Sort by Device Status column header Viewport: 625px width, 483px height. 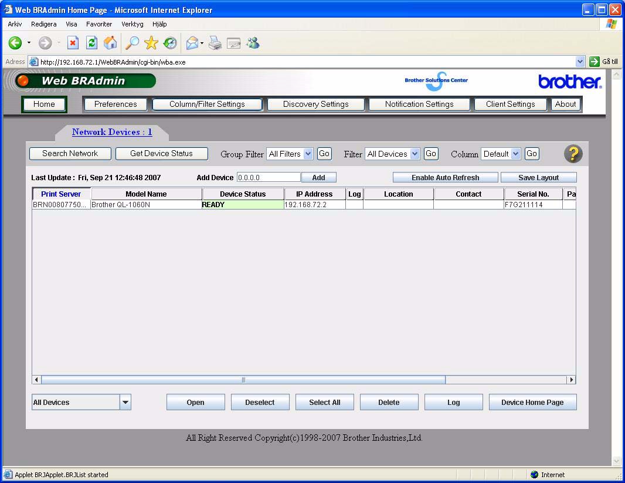[243, 194]
